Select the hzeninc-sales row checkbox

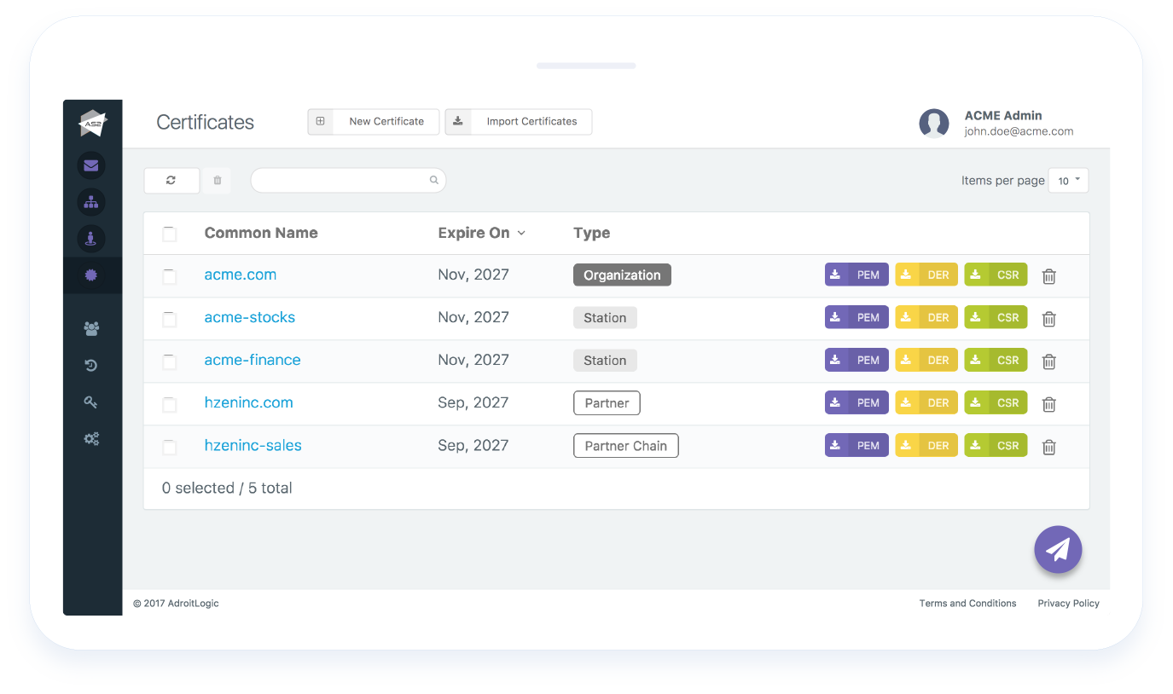(x=170, y=447)
